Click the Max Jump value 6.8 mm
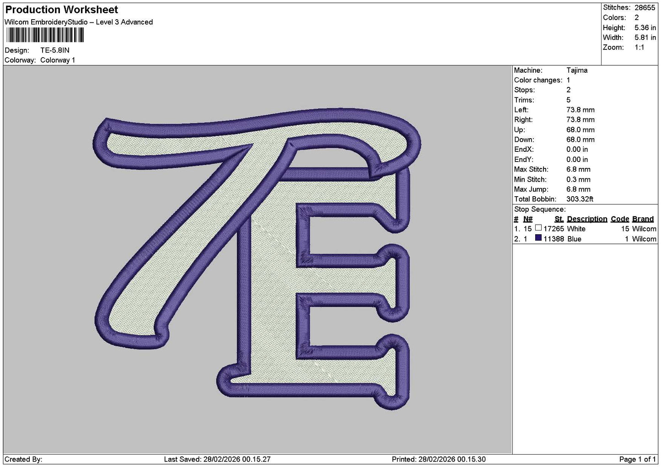Screen dimensions: 661x467 (578, 189)
